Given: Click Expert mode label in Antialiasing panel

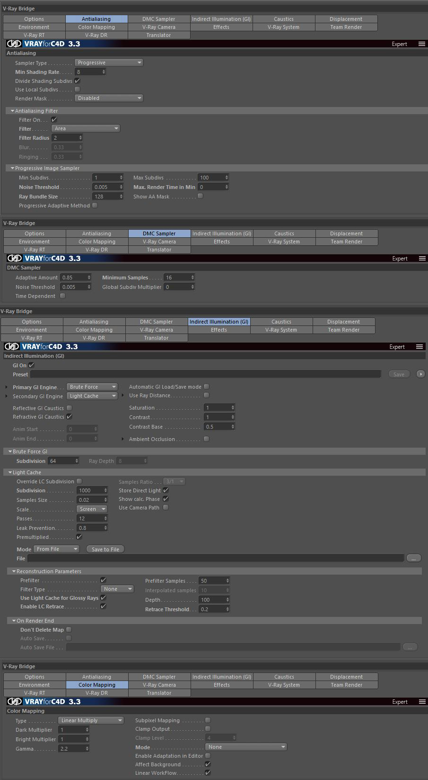Looking at the screenshot, I should click(399, 44).
